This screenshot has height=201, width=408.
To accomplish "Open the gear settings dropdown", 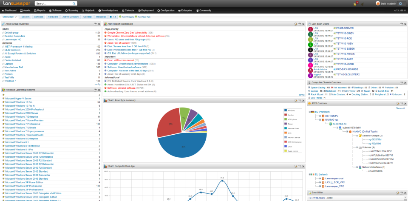I will pyautogui.click(x=401, y=4).
